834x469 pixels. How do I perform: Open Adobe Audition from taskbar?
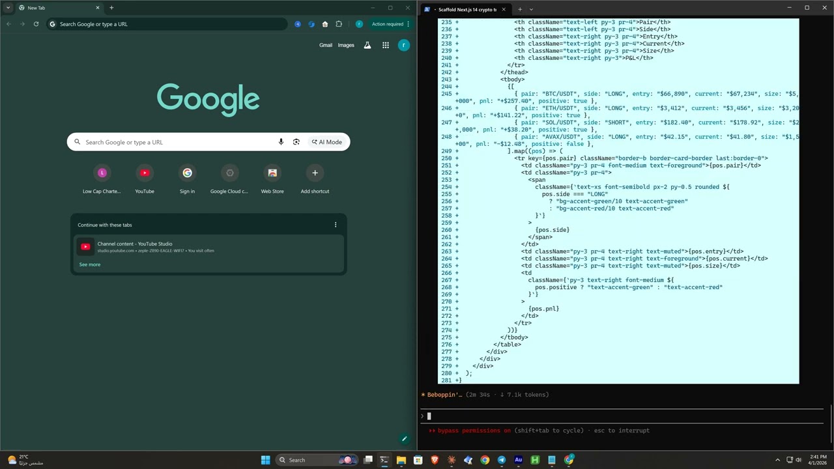pyautogui.click(x=519, y=460)
